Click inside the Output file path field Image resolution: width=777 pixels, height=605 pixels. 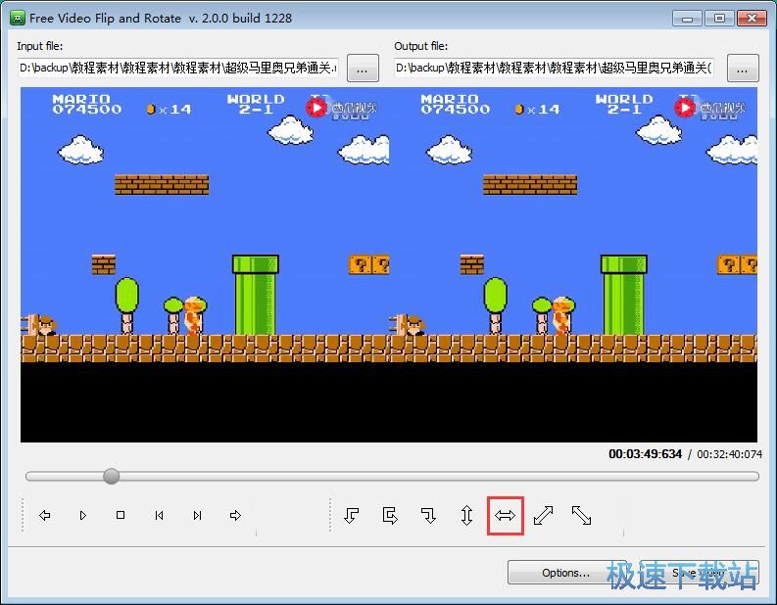tap(554, 68)
